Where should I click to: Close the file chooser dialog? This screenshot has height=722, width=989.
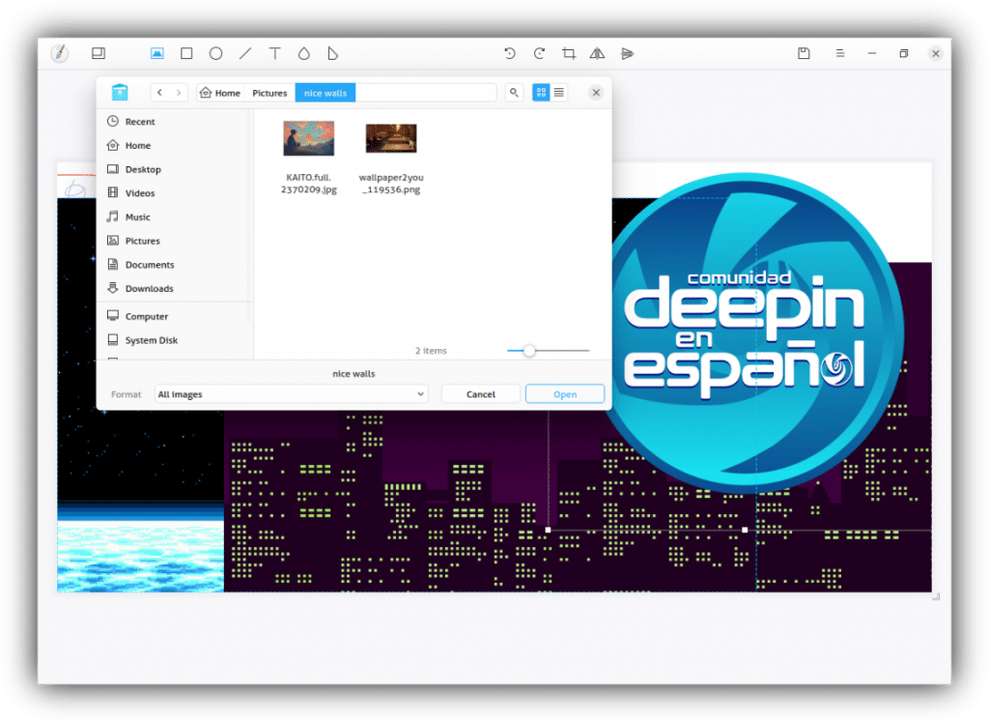pos(596,93)
